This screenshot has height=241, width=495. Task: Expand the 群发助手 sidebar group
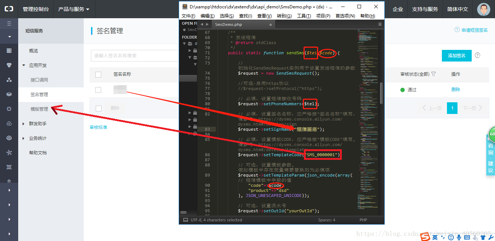click(x=24, y=124)
